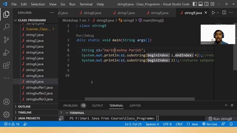Close the string9.java tab

point(206,13)
